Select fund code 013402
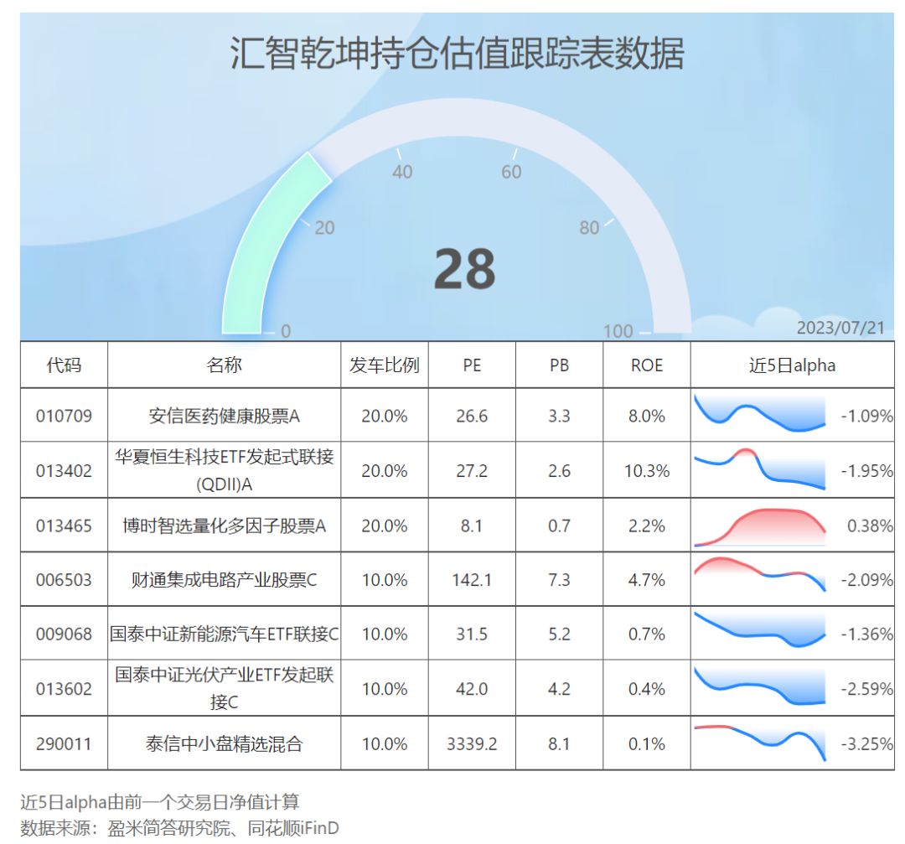This screenshot has height=844, width=905. pos(64,471)
